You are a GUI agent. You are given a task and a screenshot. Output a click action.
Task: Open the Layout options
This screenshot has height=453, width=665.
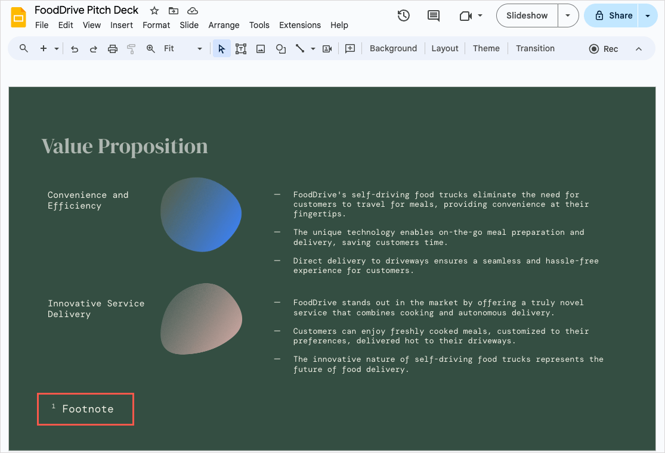pyautogui.click(x=445, y=48)
